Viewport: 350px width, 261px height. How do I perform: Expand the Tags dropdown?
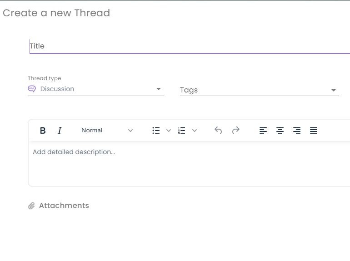pyautogui.click(x=334, y=90)
